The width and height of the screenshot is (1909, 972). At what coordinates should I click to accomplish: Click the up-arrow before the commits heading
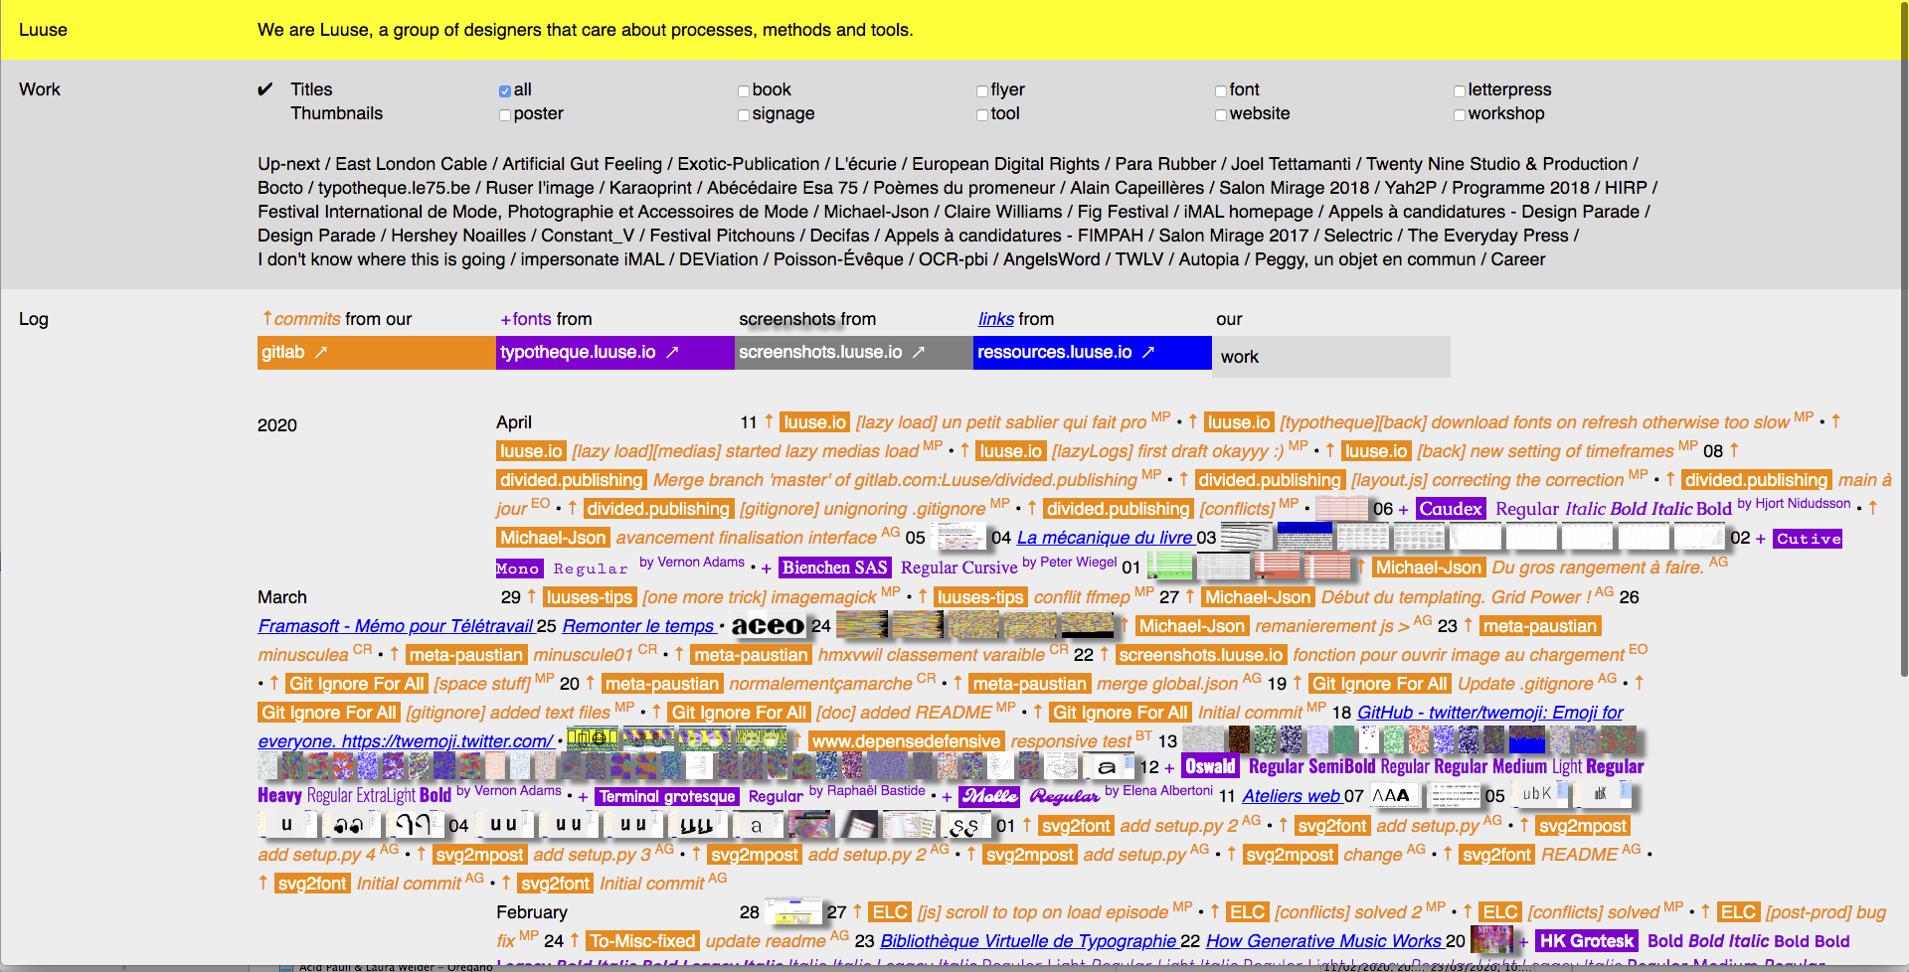pyautogui.click(x=266, y=318)
